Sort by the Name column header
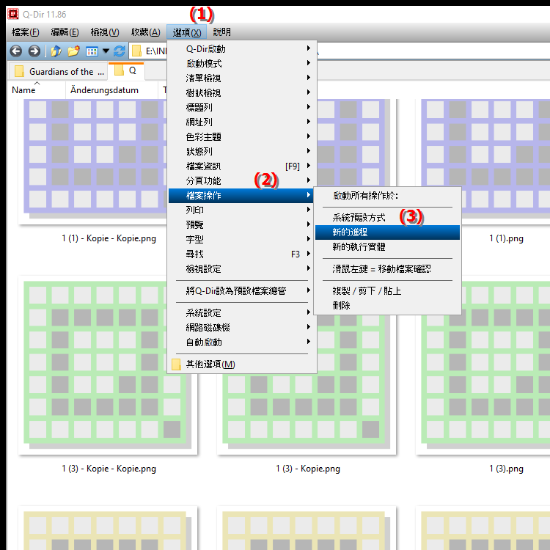This screenshot has width=550, height=550. tap(36, 90)
